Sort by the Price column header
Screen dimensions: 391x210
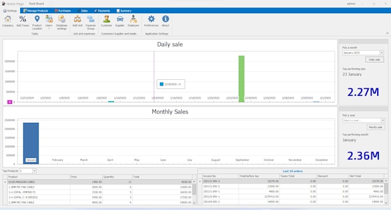[x=86, y=177]
